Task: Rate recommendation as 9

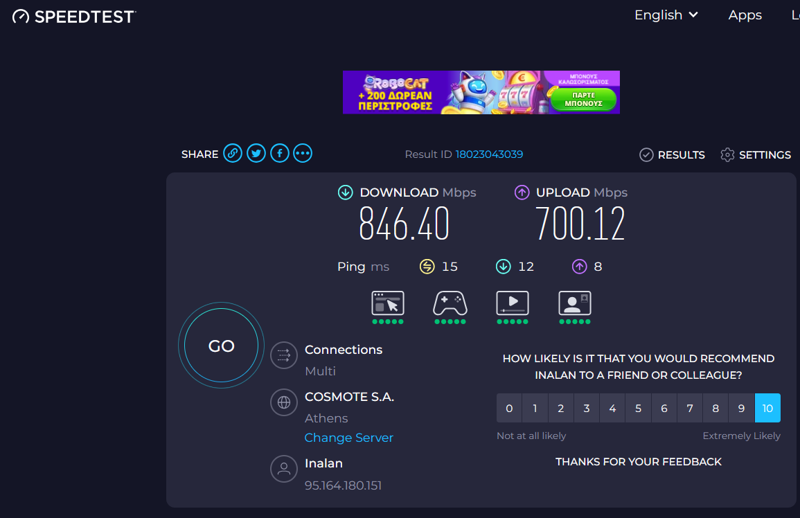Action: pos(741,408)
